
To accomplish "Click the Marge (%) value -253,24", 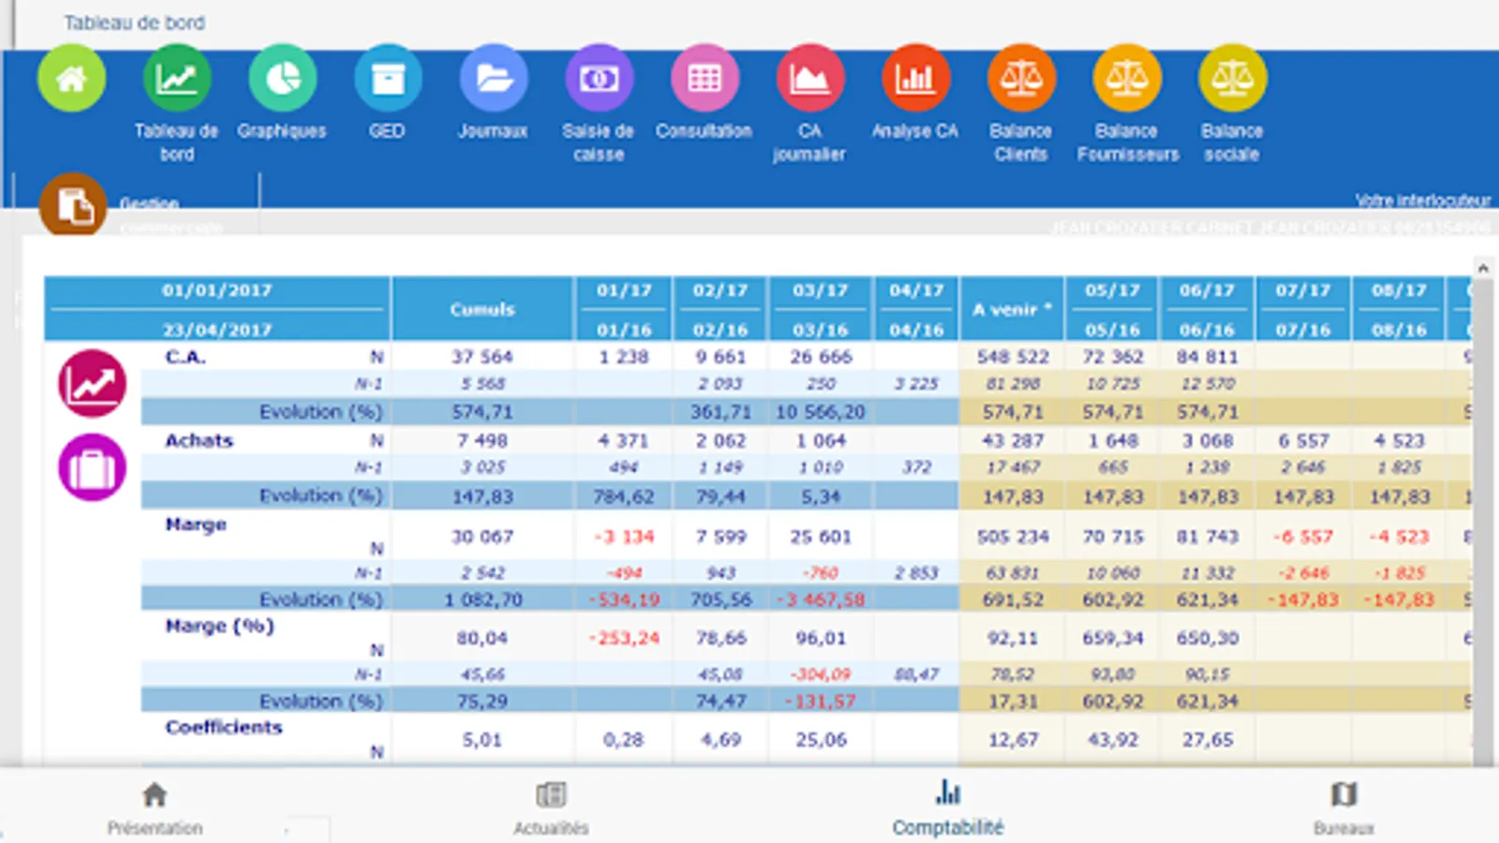I will click(624, 638).
